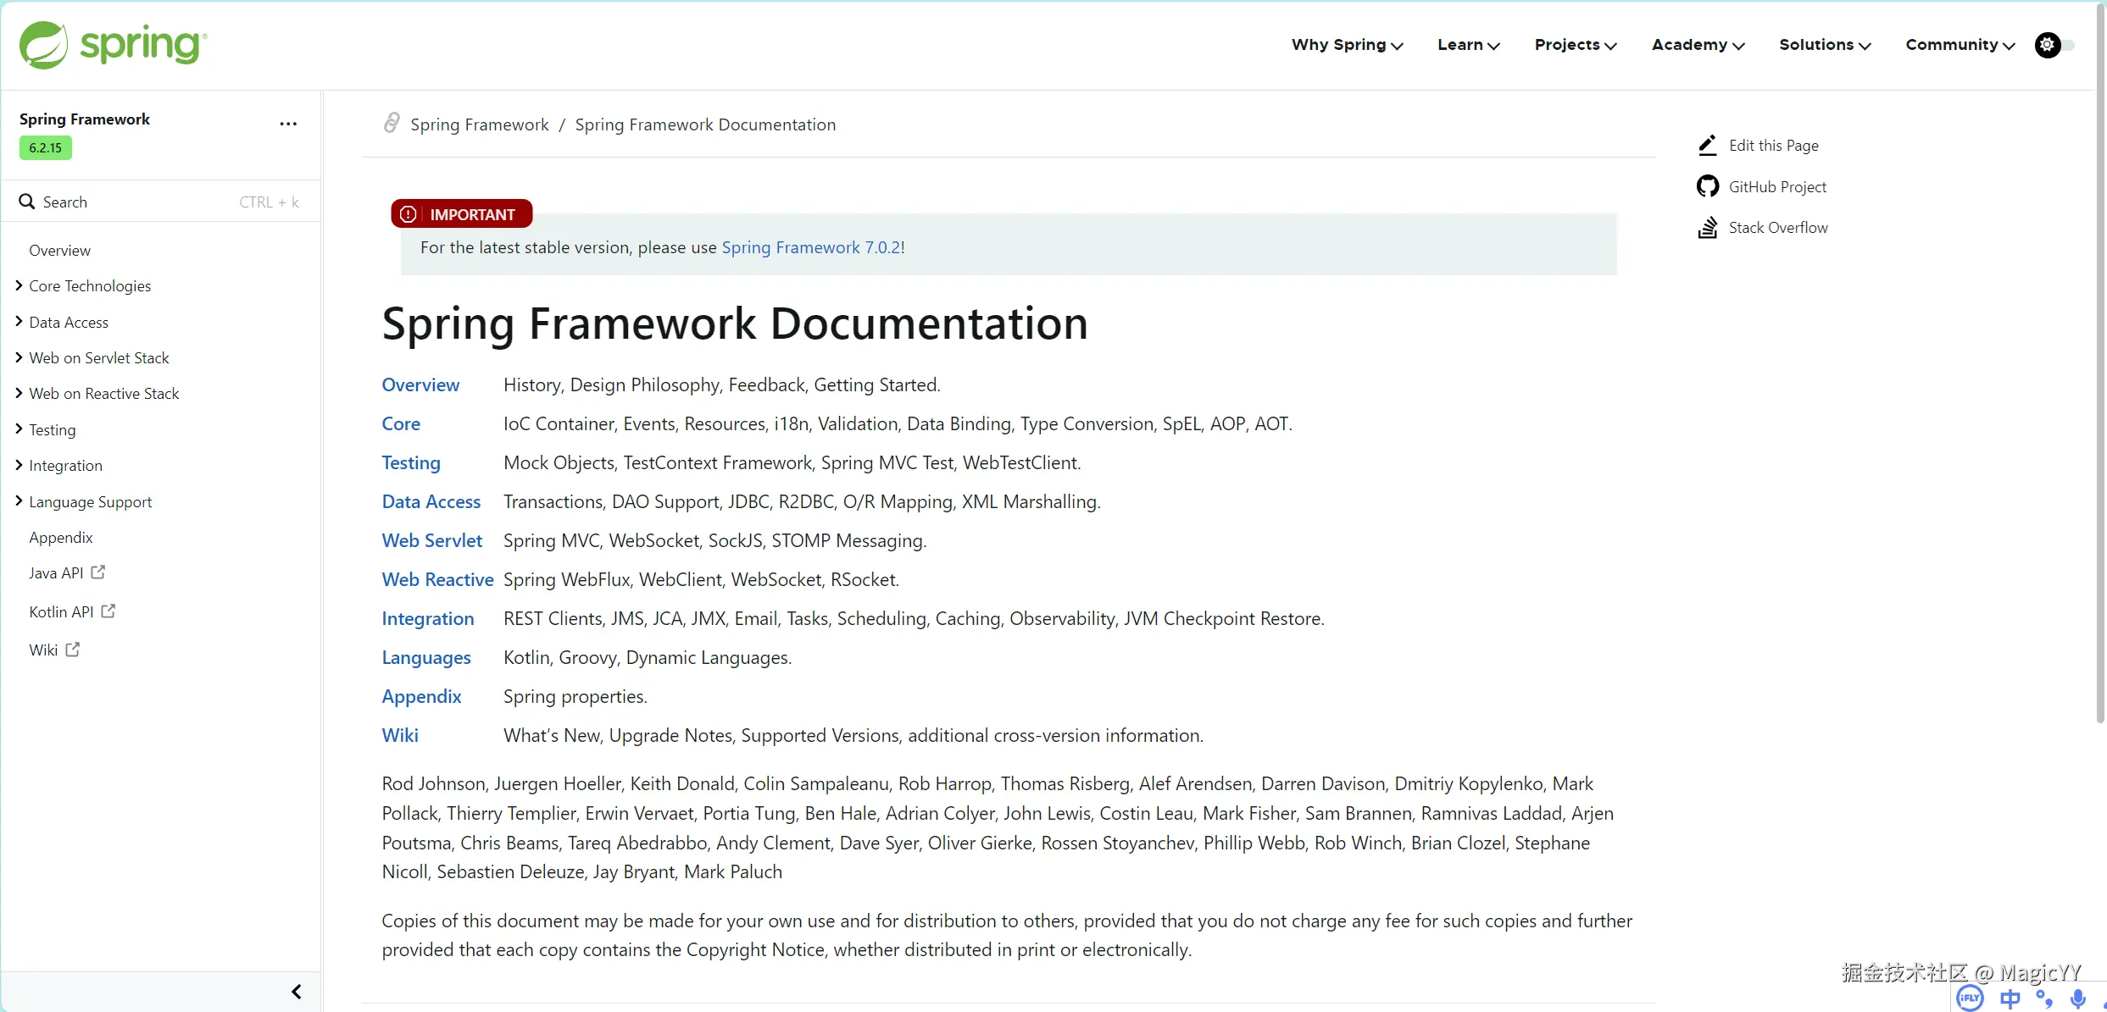2107x1012 pixels.
Task: Click the microphone icon in input tray
Action: coord(2077,999)
